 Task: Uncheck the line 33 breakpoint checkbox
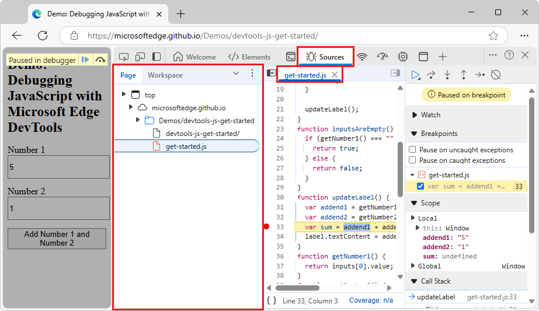(420, 186)
